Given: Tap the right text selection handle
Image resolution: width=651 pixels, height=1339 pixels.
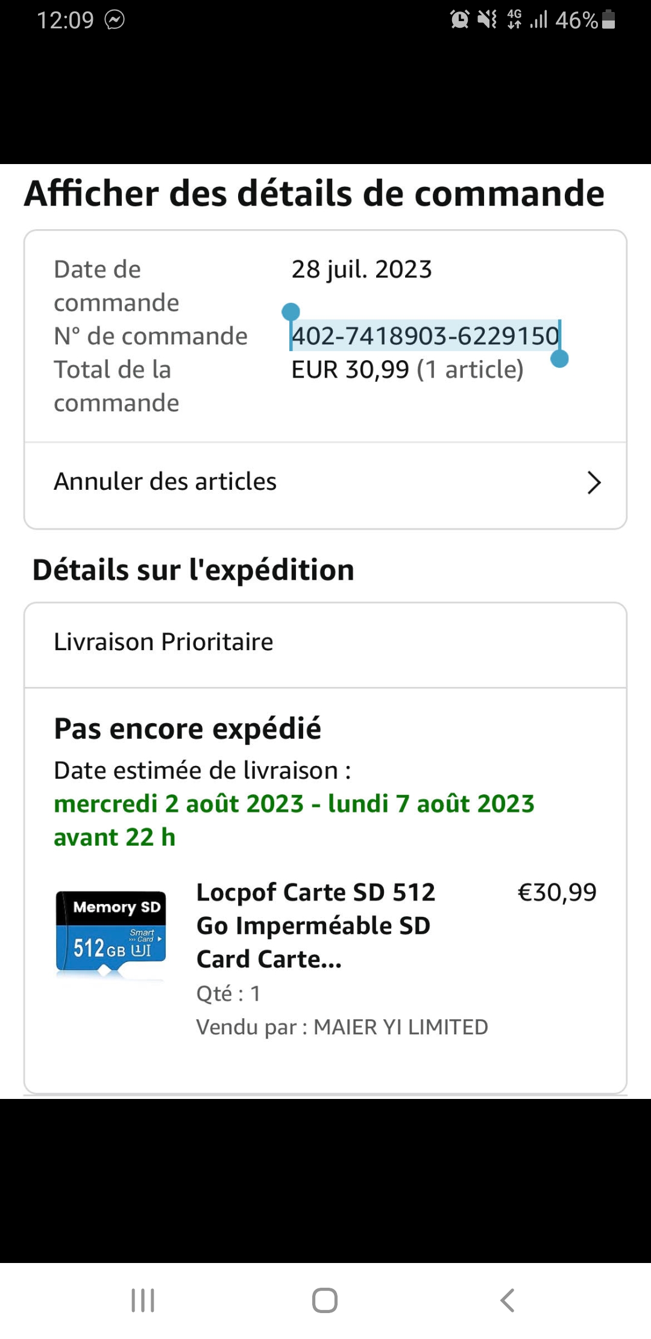Looking at the screenshot, I should 560,359.
